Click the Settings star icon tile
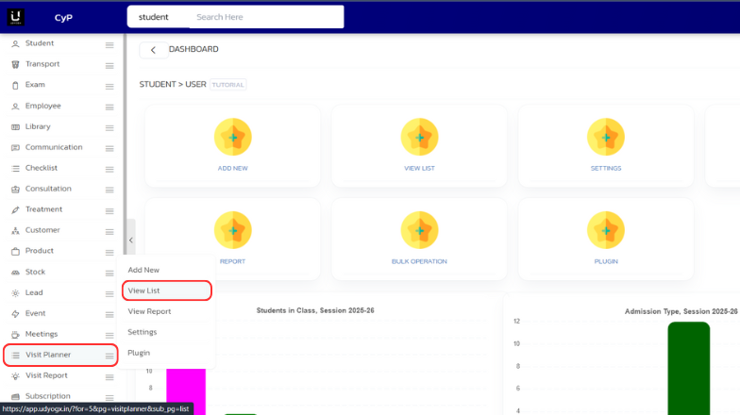The width and height of the screenshot is (740, 415). [605, 137]
